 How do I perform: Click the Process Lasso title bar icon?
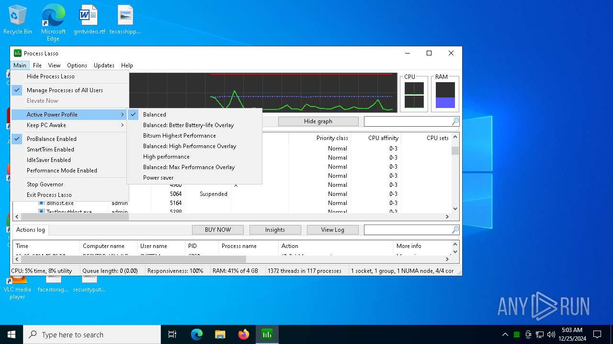click(x=18, y=53)
